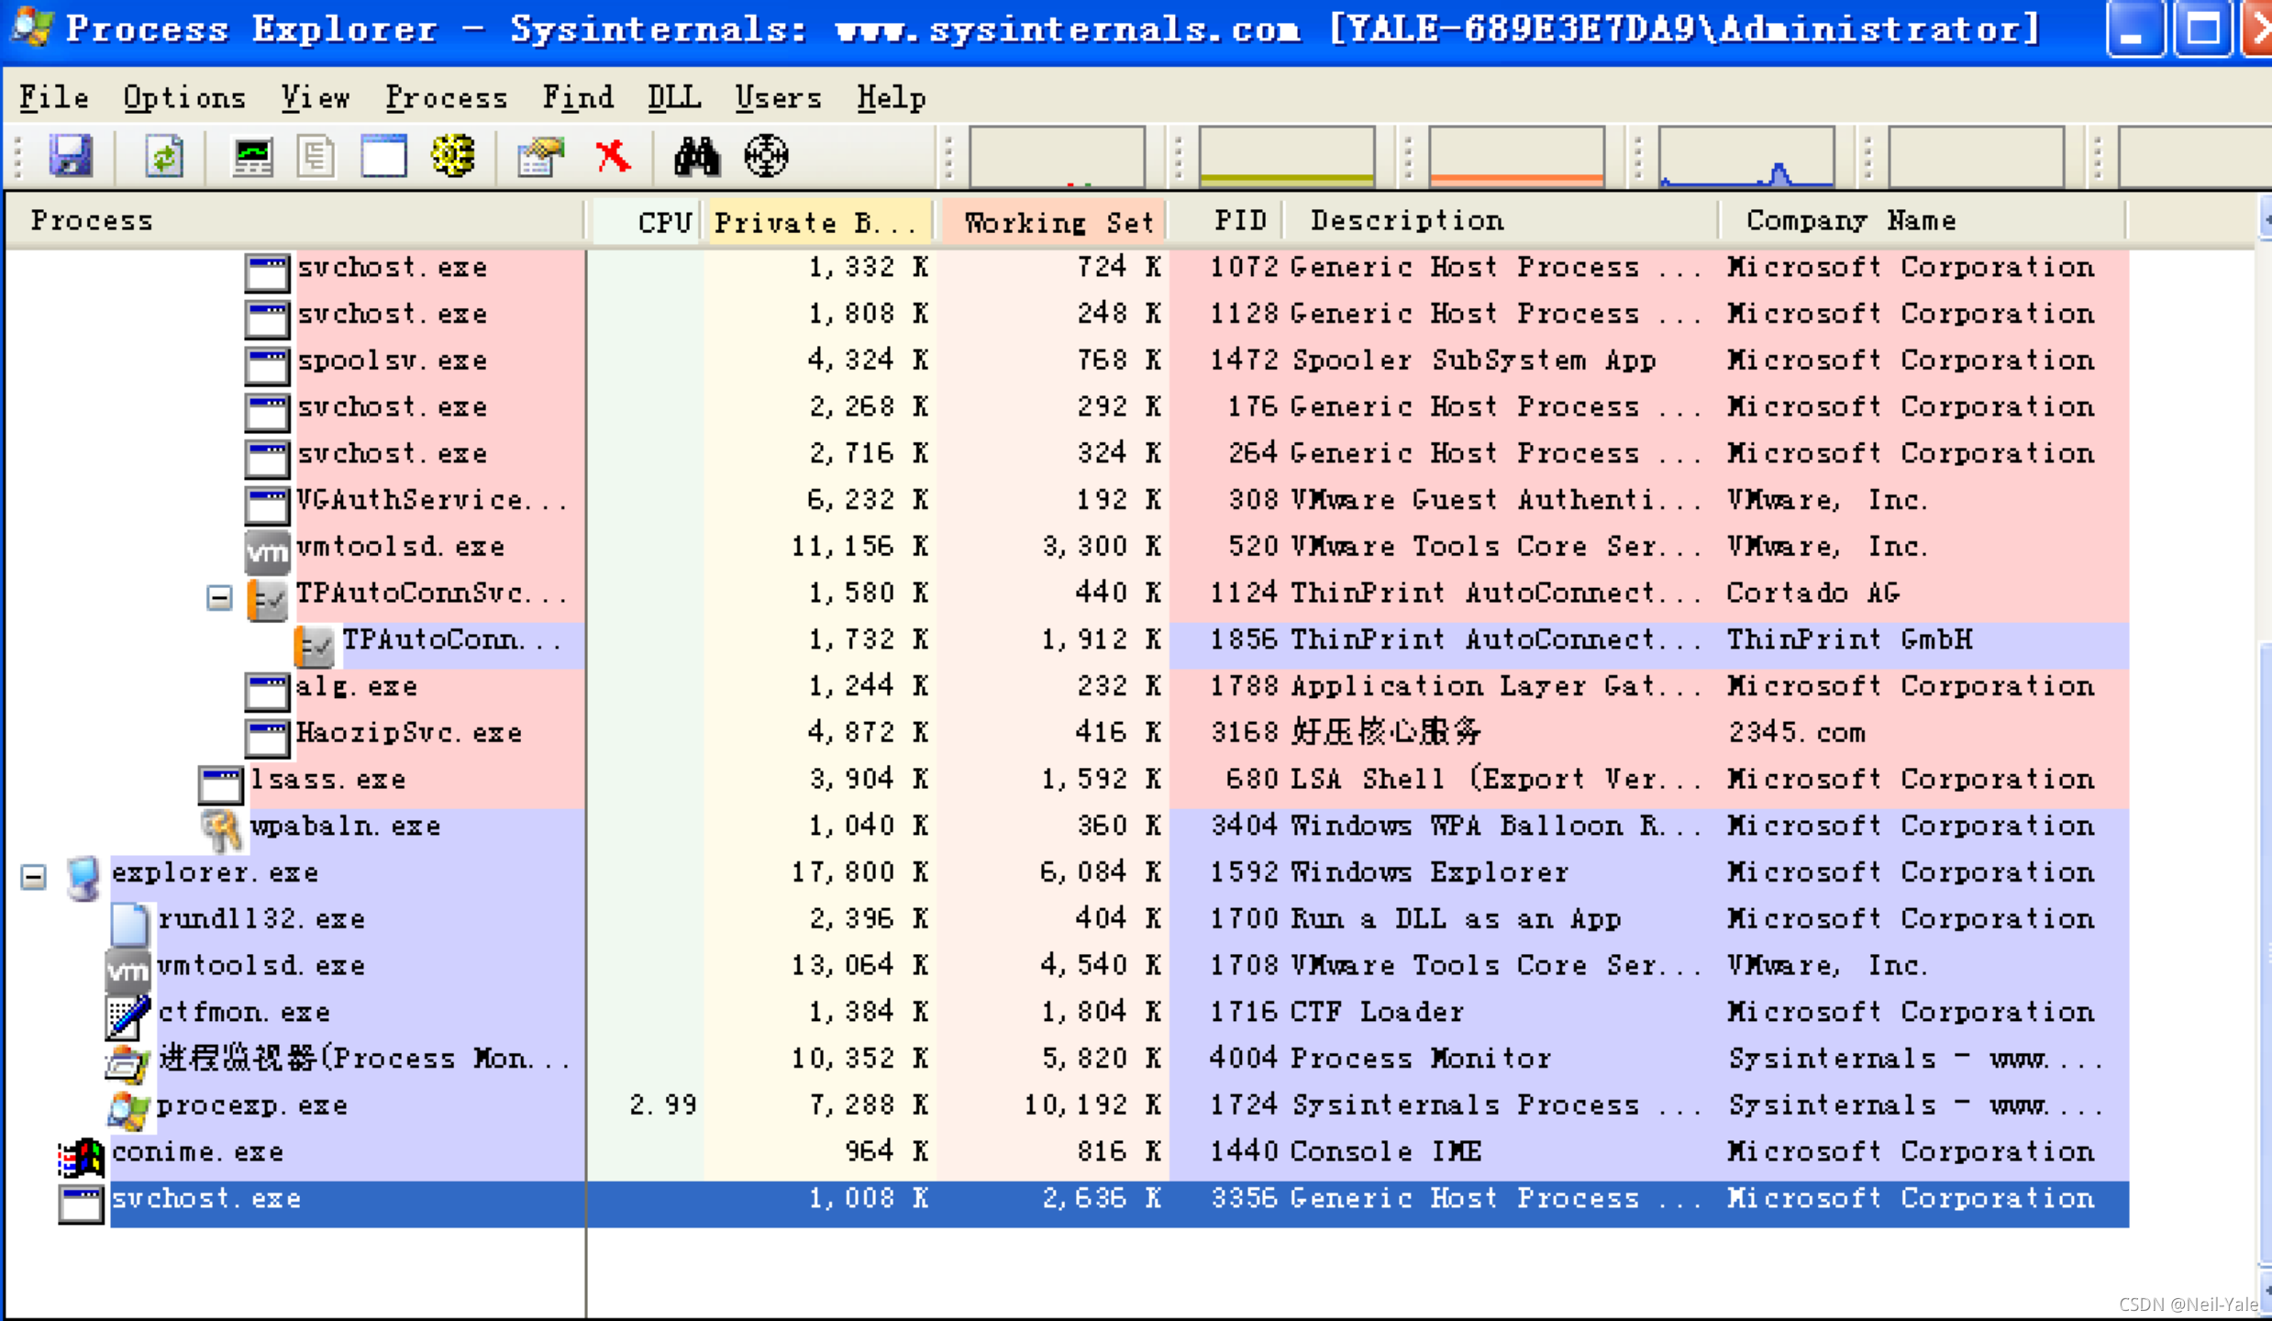
Task: Click the CTF Loader description cell
Action: [x=1377, y=1012]
